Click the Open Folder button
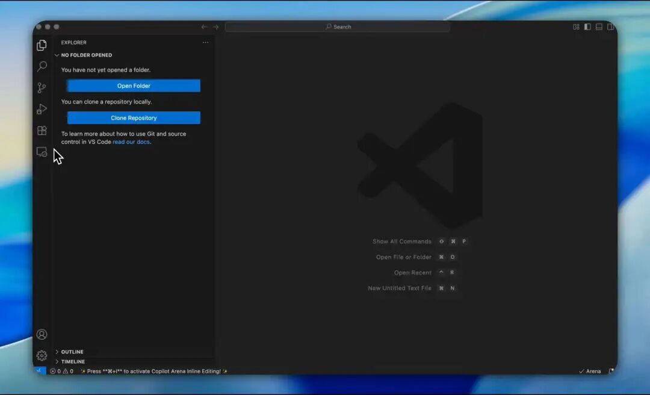Image resolution: width=650 pixels, height=395 pixels. [134, 86]
